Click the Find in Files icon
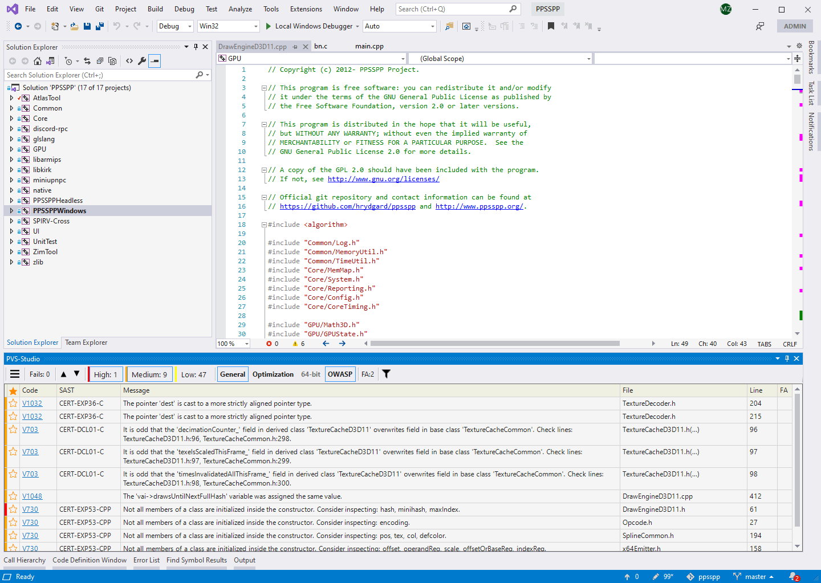 point(449,26)
